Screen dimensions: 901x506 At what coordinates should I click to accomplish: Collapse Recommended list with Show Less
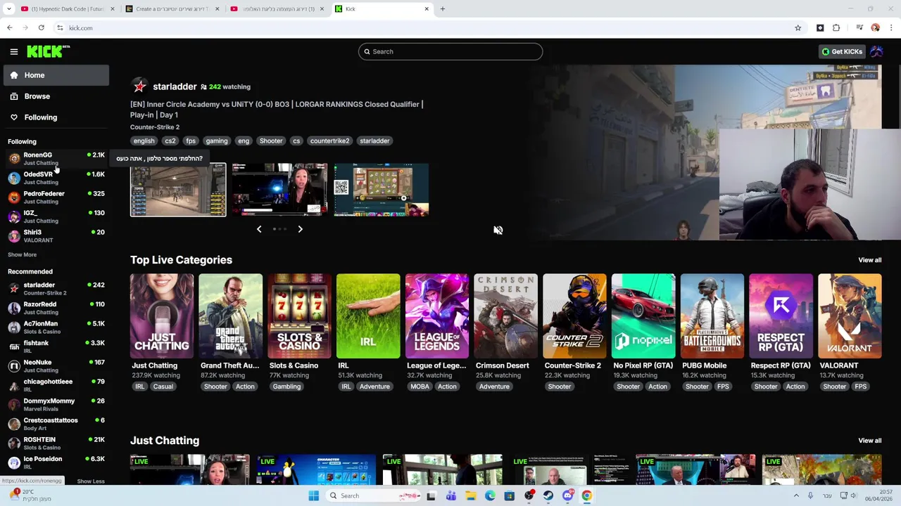pos(90,481)
